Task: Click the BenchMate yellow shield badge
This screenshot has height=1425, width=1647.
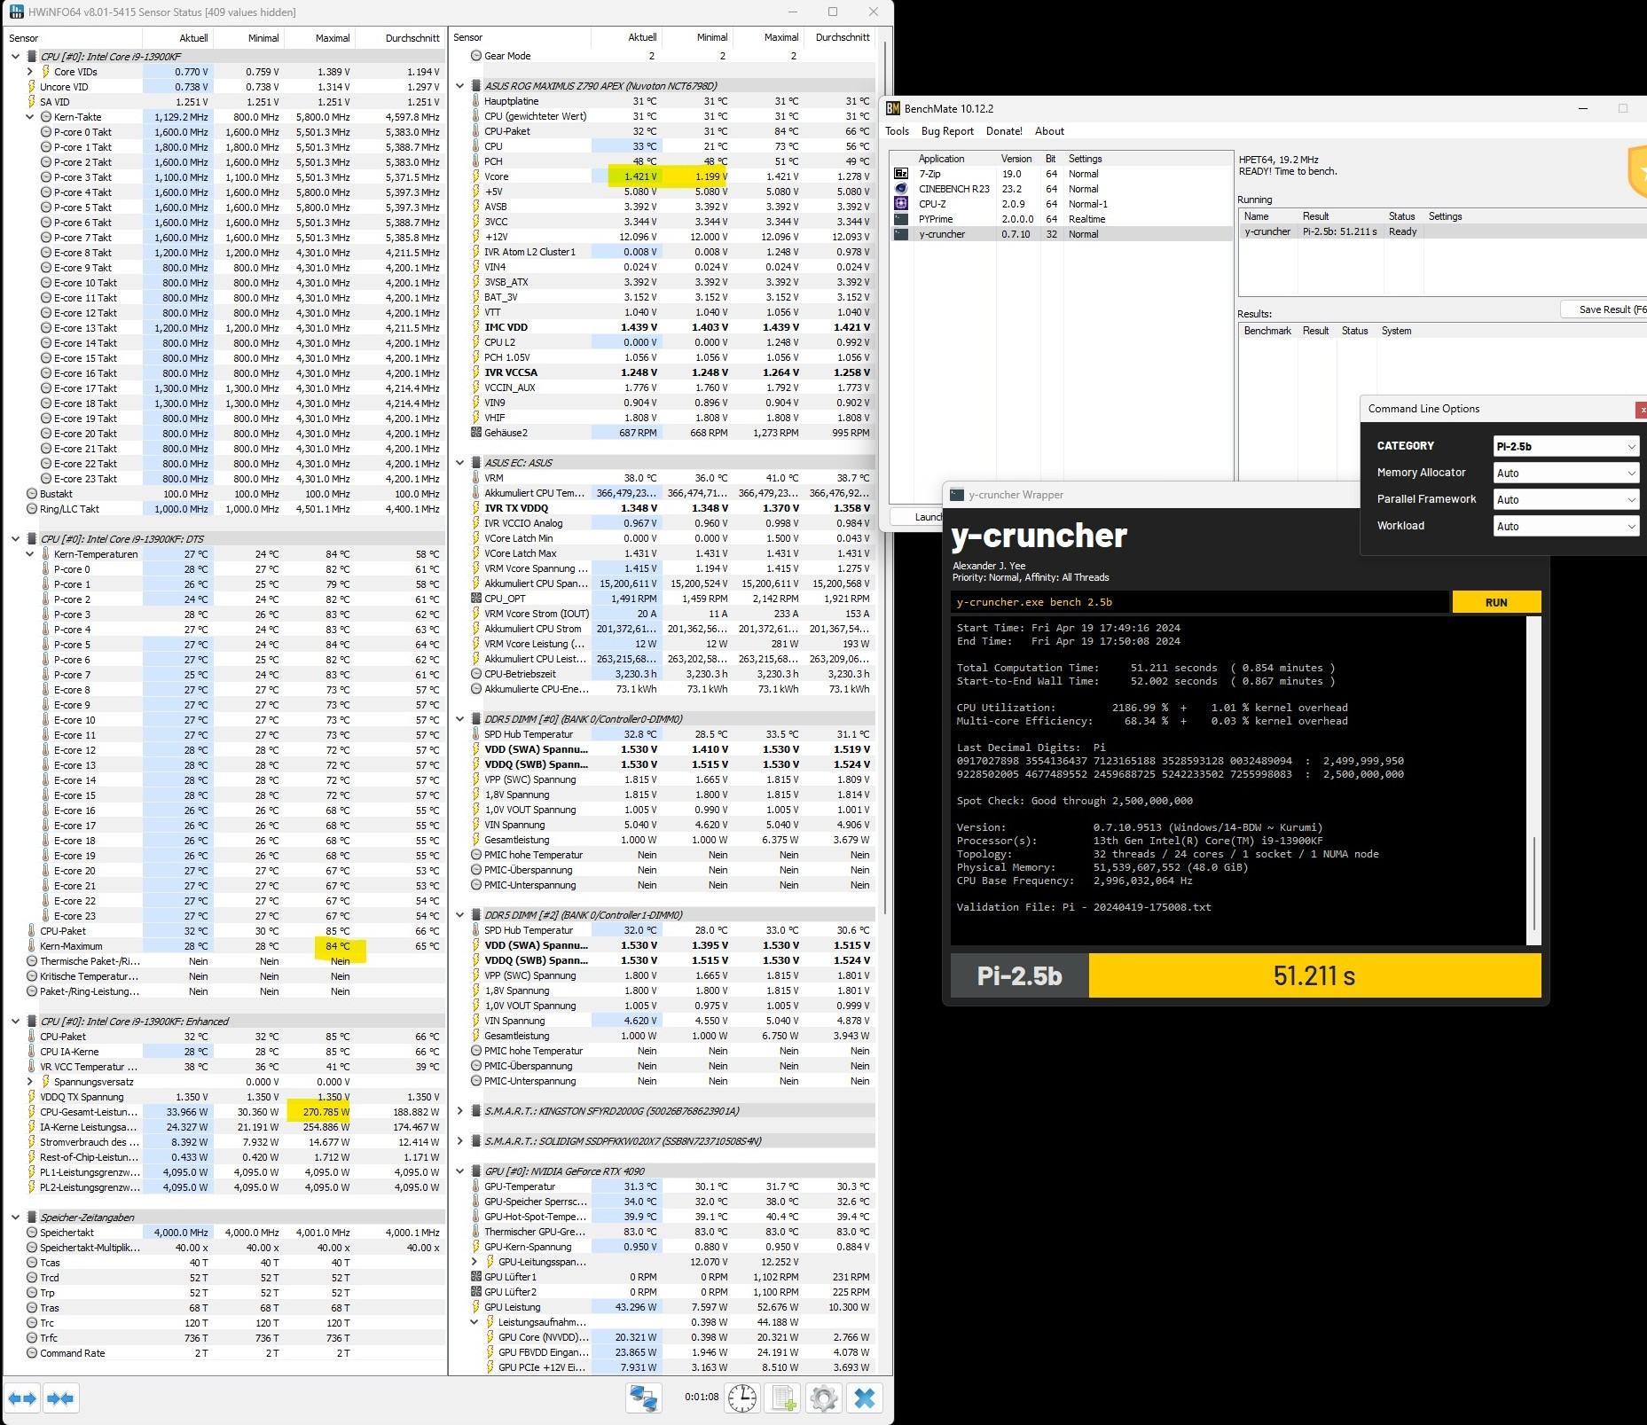Action: pos(1637,171)
